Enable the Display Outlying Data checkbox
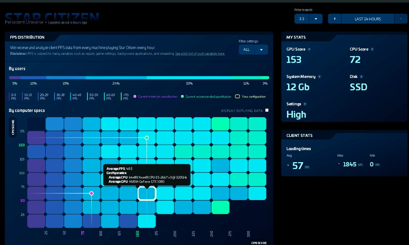This screenshot has height=245, width=409. coord(267,110)
